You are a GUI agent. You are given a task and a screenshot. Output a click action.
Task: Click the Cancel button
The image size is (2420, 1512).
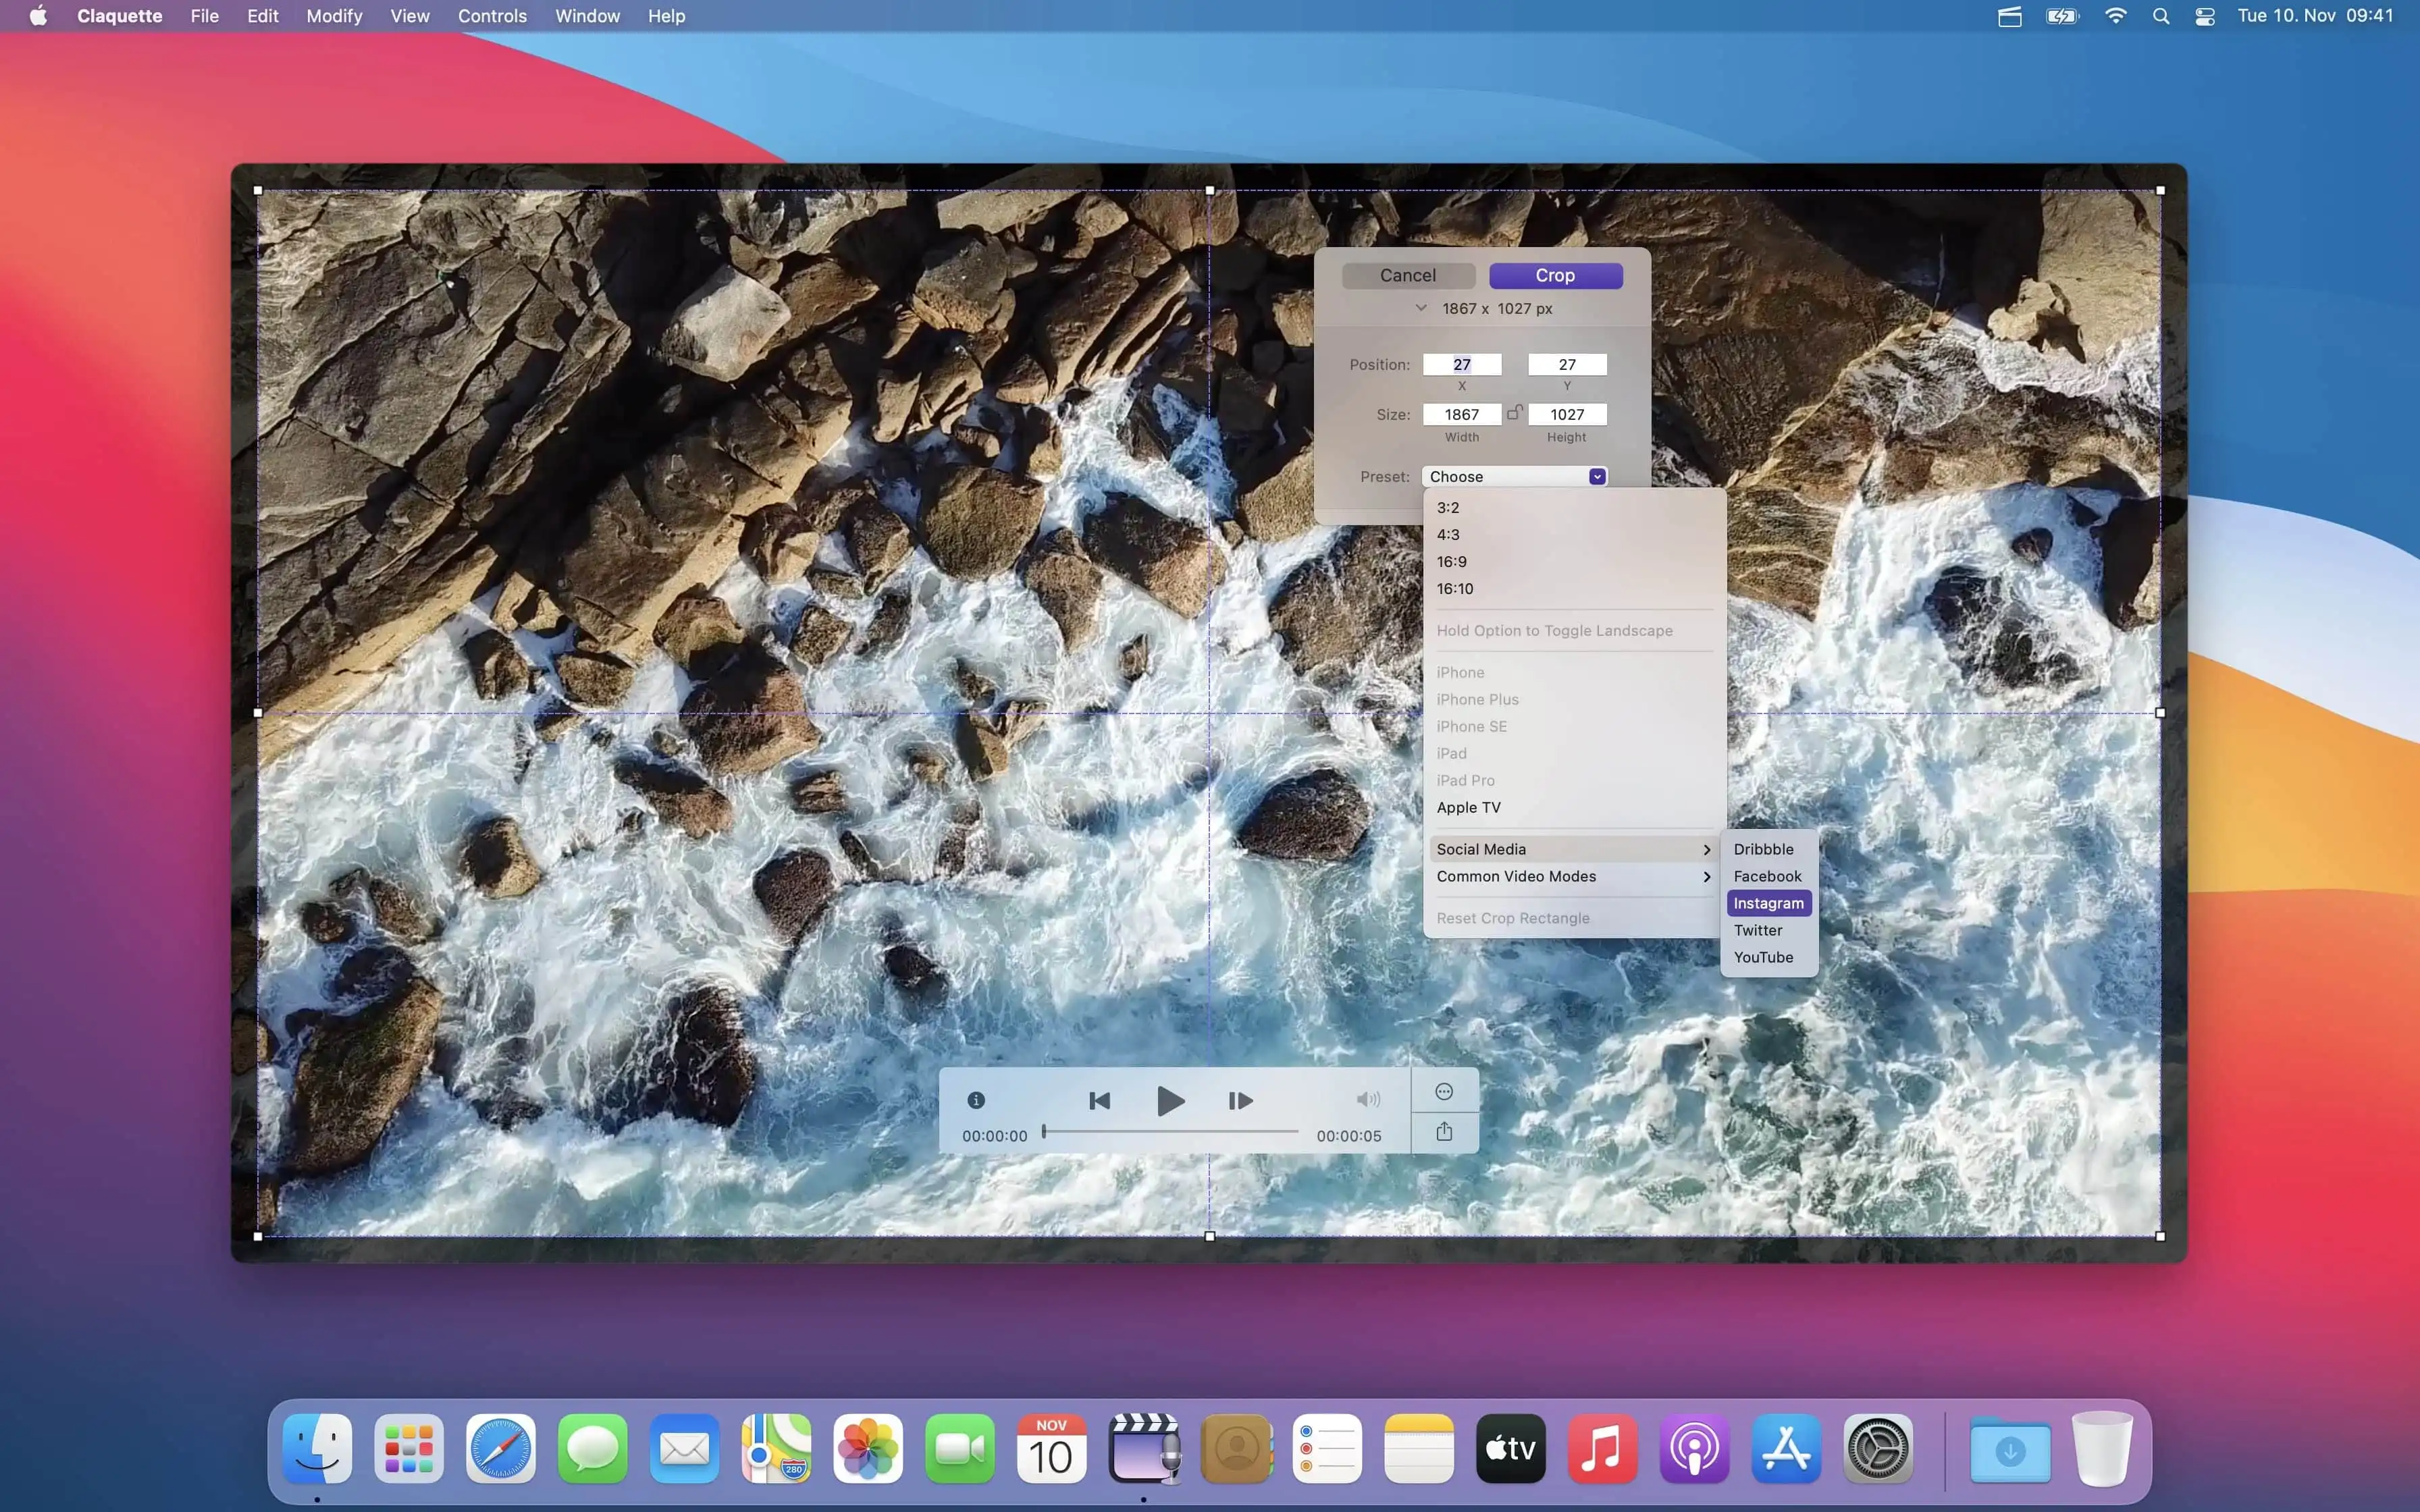[1407, 275]
